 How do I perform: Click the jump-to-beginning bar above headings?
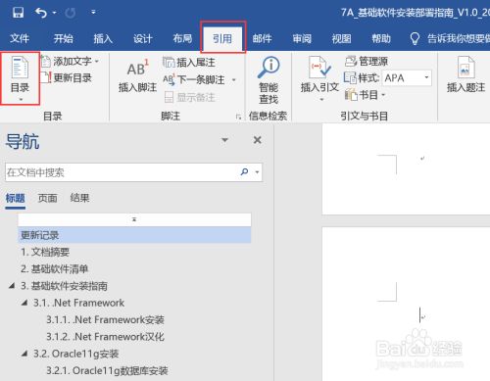[134, 219]
